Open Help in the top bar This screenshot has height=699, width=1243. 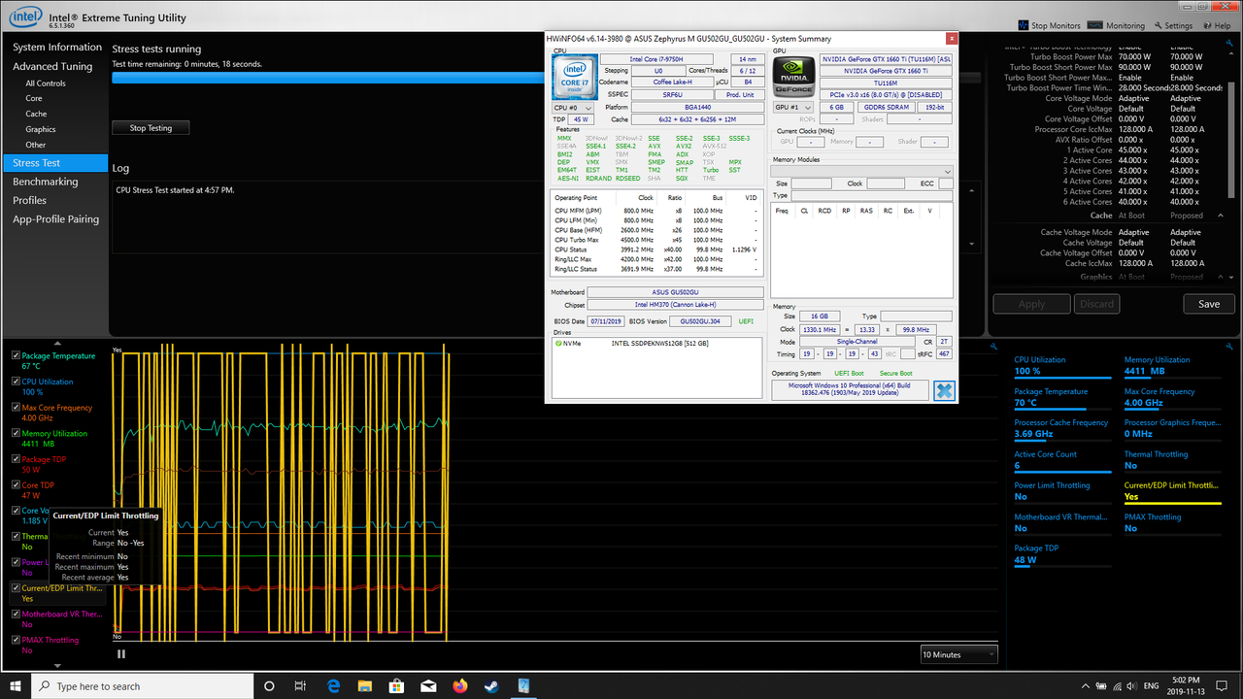1216,25
